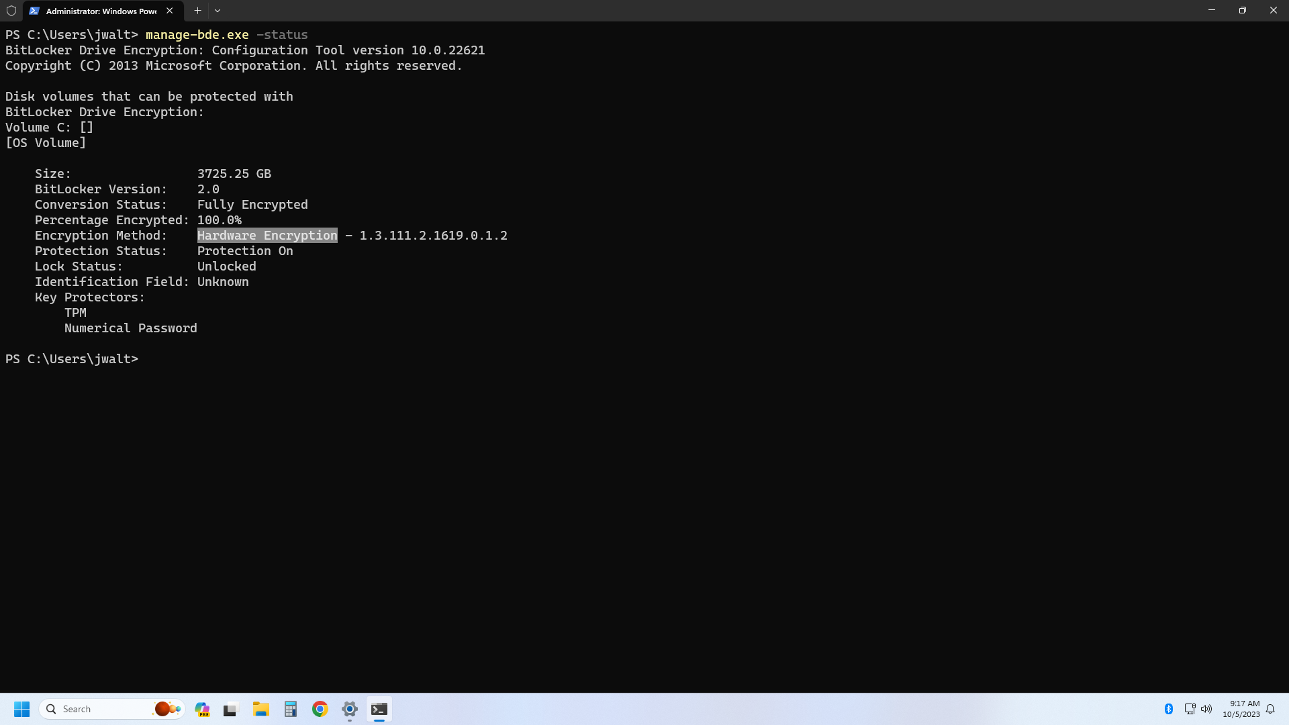Click the File Explorer icon in taskbar
Image resolution: width=1289 pixels, height=725 pixels.
[x=260, y=708]
